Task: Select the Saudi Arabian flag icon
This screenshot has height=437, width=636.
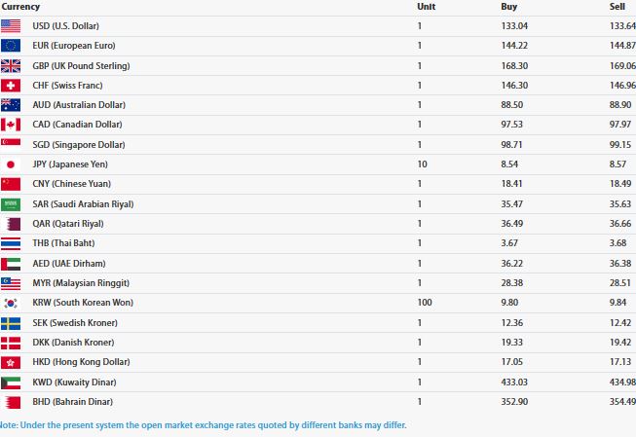Action: [x=11, y=204]
